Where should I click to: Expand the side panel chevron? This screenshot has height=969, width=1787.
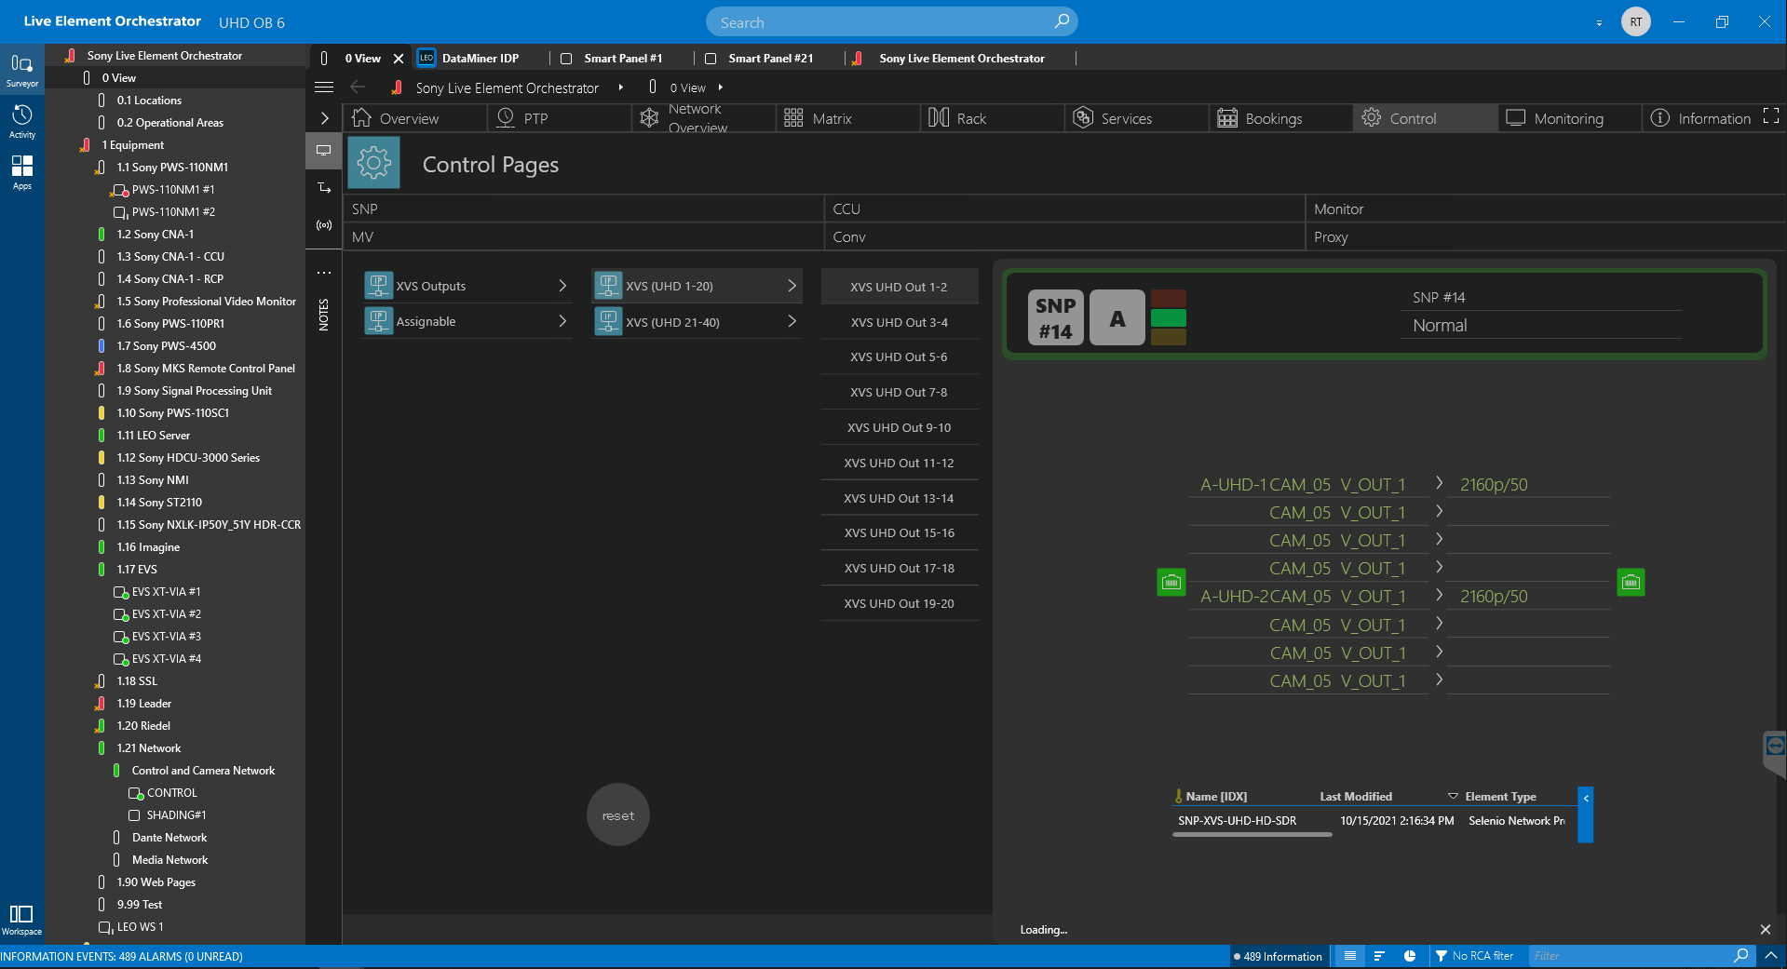coord(324,118)
